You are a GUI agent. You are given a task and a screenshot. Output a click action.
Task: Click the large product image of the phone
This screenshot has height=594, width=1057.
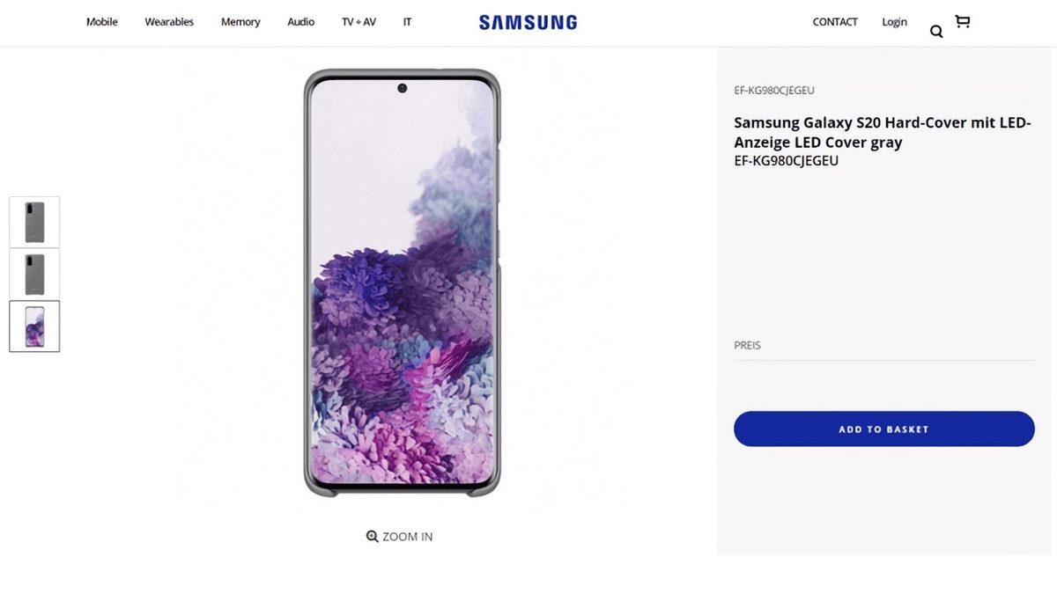pyautogui.click(x=399, y=282)
